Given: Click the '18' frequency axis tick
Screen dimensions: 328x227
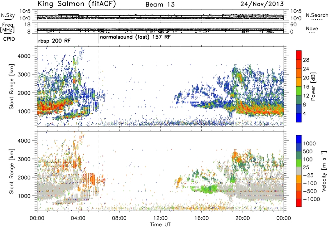Looking at the screenshot, I should click(27, 25).
